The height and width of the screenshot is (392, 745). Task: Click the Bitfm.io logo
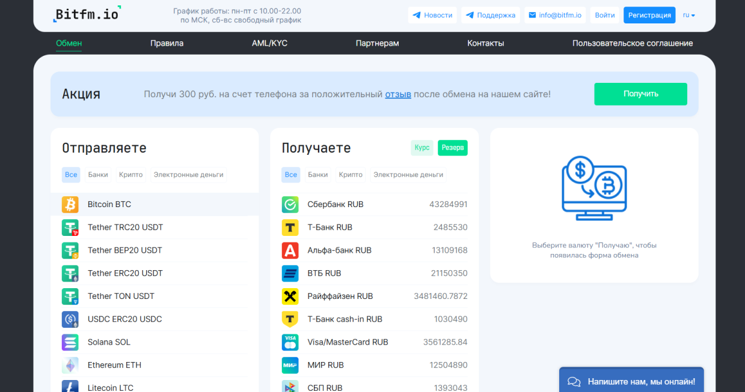pyautogui.click(x=87, y=14)
